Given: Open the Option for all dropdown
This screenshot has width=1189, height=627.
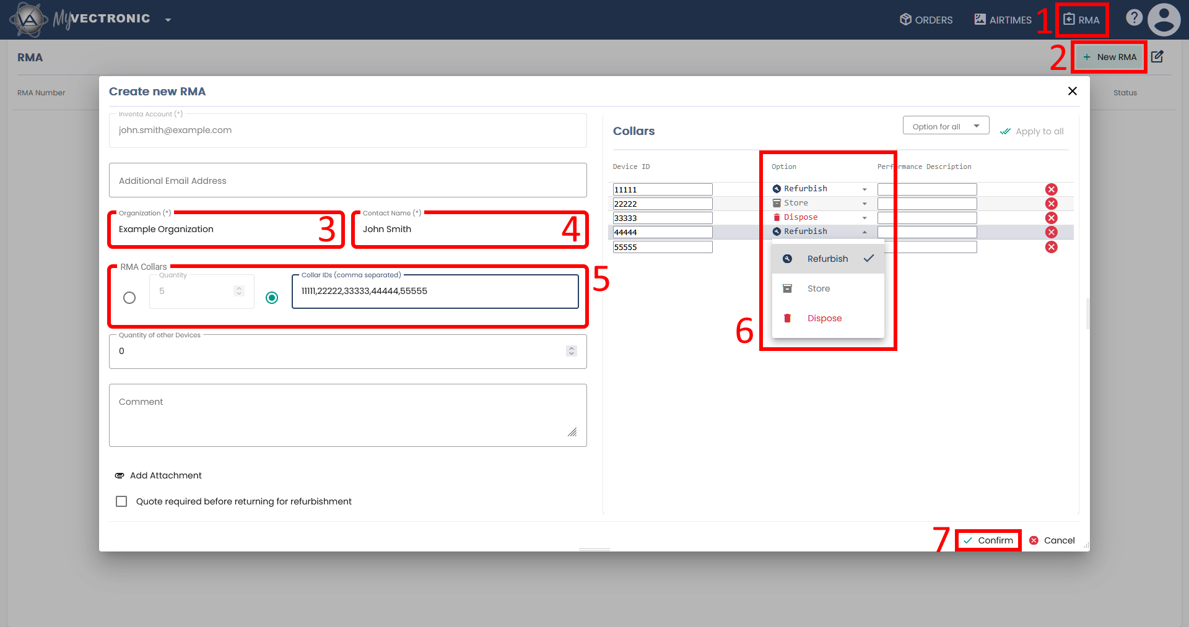Looking at the screenshot, I should tap(946, 126).
